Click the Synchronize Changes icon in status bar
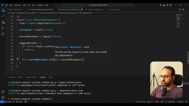This screenshot has width=189, height=106. coord(14,102)
